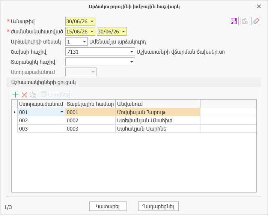268x215 pixels.
Task: Open the period start date 15/06/26 dropdown
Action: click(92, 32)
